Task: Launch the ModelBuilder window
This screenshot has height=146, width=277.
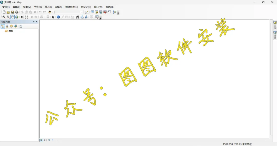Action: [115, 12]
